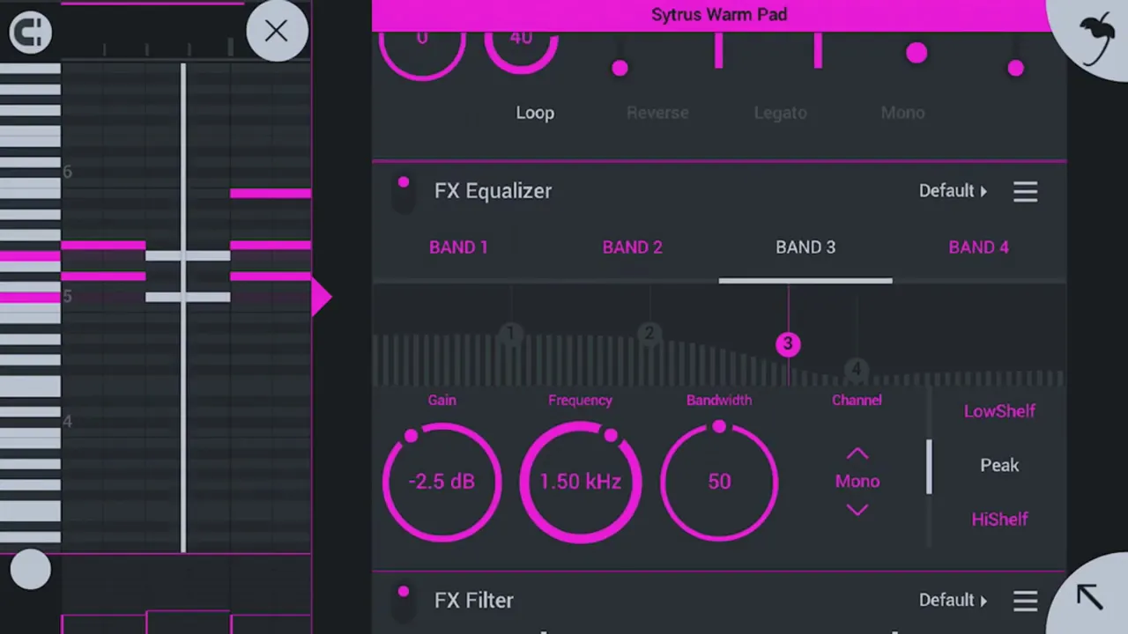Select the HiShelf filter type
Screen dimensions: 1128x634
(x=999, y=520)
